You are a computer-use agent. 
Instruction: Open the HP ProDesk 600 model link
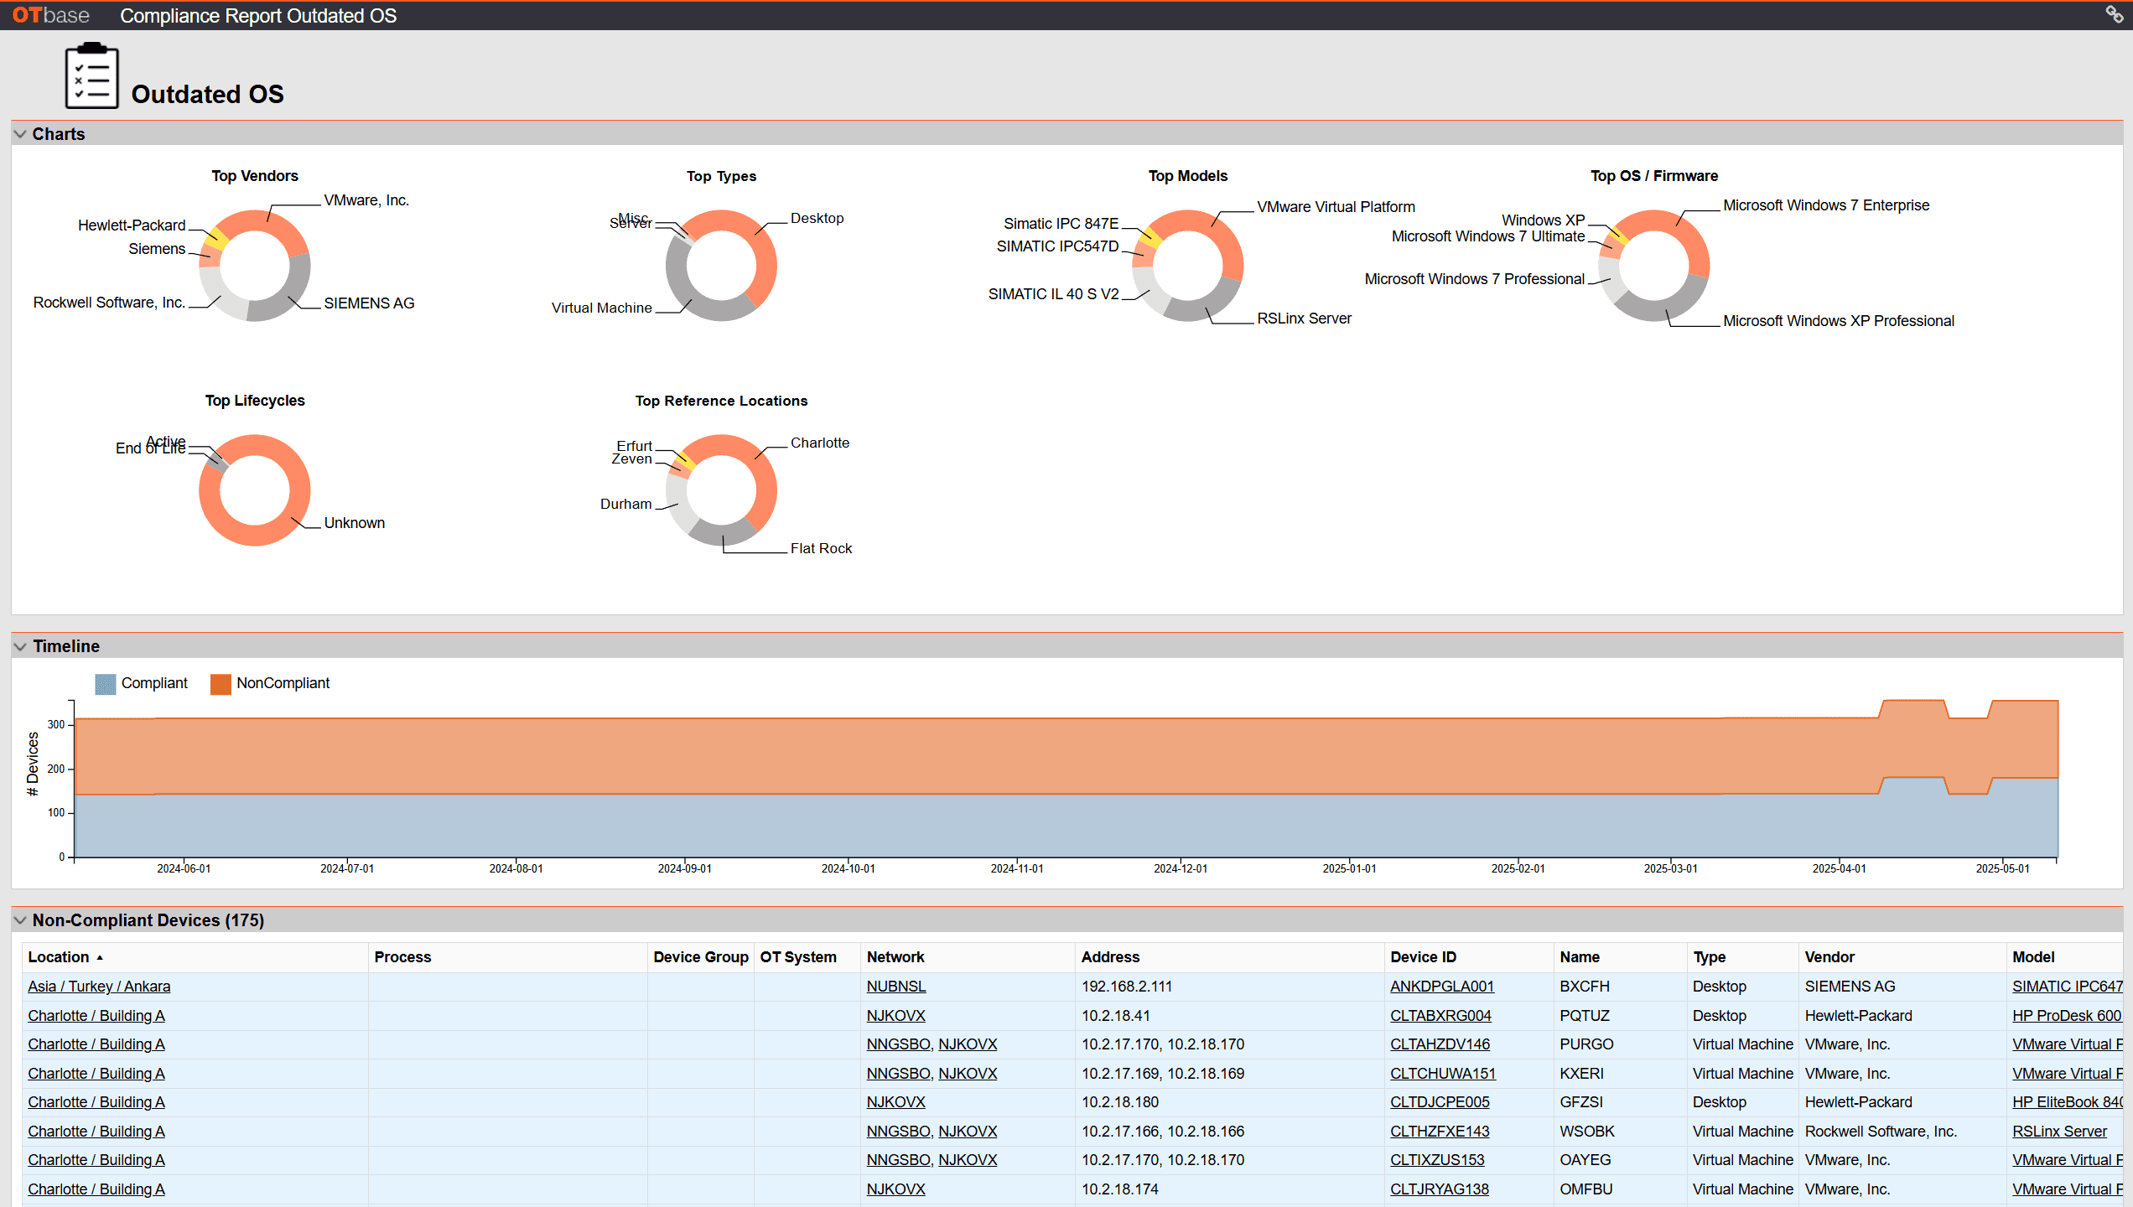coord(2067,1016)
